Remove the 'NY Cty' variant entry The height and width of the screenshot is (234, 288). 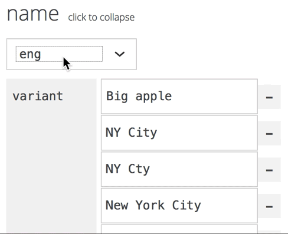point(269,170)
